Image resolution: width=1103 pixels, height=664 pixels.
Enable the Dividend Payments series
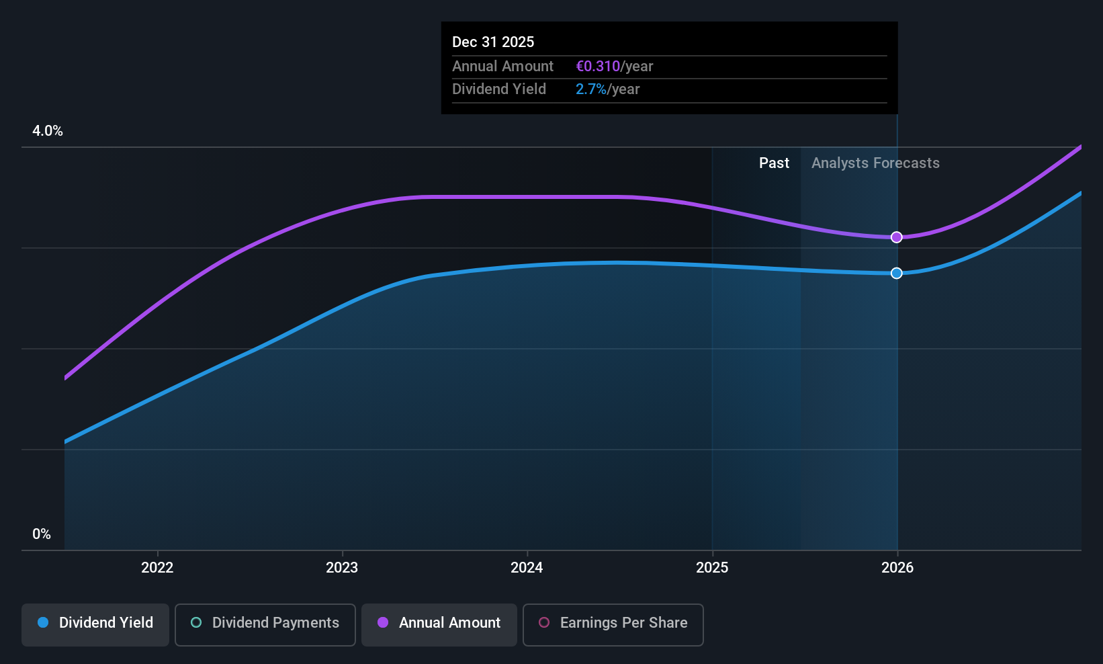pos(265,625)
